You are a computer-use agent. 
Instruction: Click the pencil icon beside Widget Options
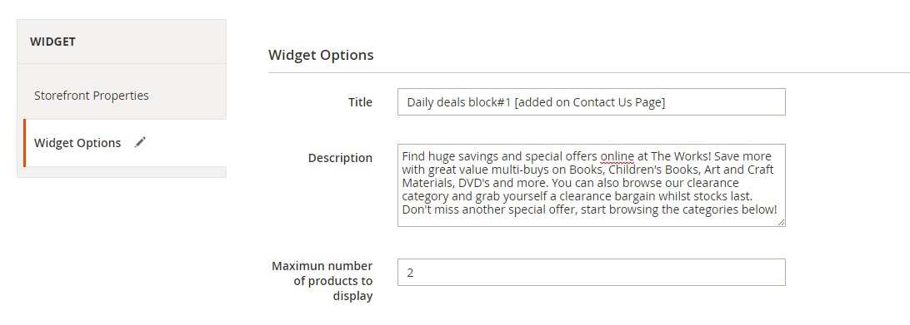click(140, 142)
